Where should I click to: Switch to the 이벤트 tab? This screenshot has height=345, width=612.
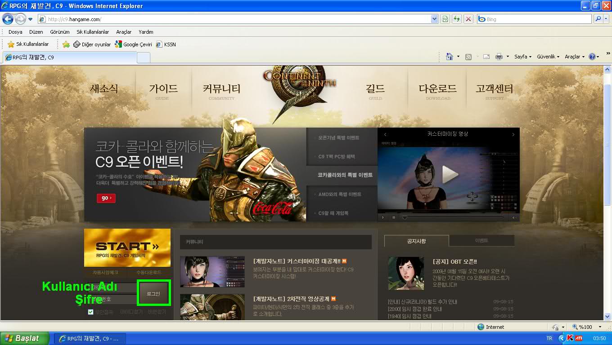(481, 241)
